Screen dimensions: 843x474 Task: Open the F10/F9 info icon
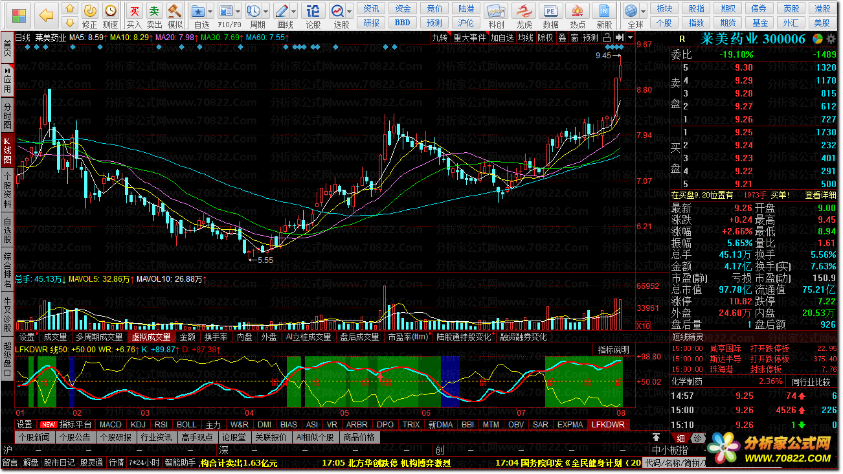pyautogui.click(x=225, y=11)
